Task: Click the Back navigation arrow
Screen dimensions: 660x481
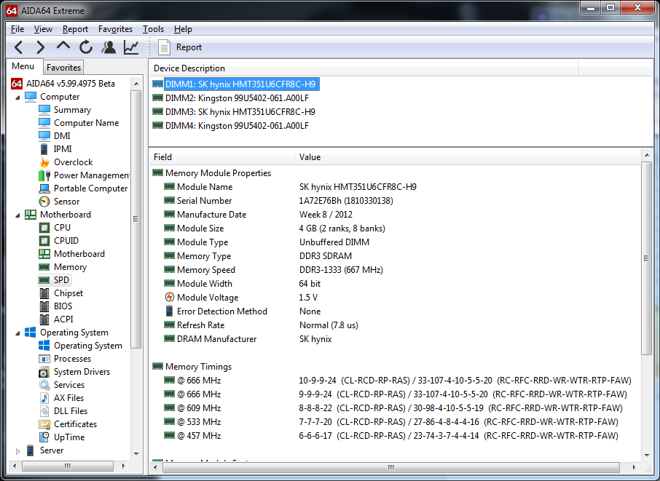Action: 19,47
